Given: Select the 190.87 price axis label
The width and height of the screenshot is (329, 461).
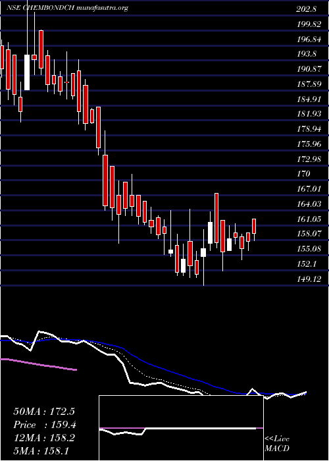Looking at the screenshot, I should tap(309, 69).
